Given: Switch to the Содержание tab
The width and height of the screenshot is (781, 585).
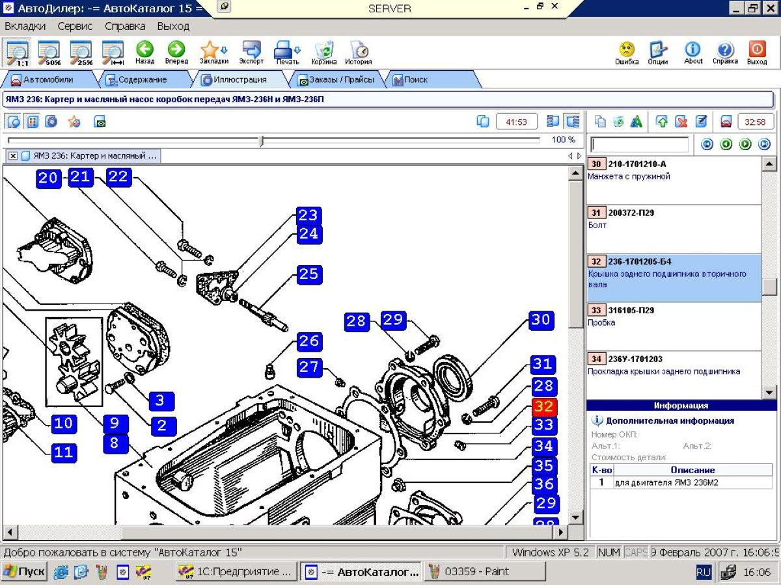Looking at the screenshot, I should (x=142, y=80).
